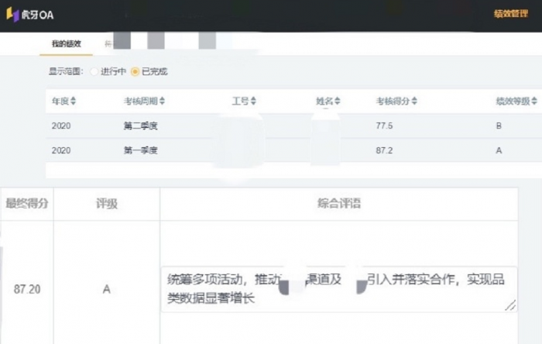This screenshot has height=344, width=542.
Task: Click the 87.2 score cell
Action: 384,150
